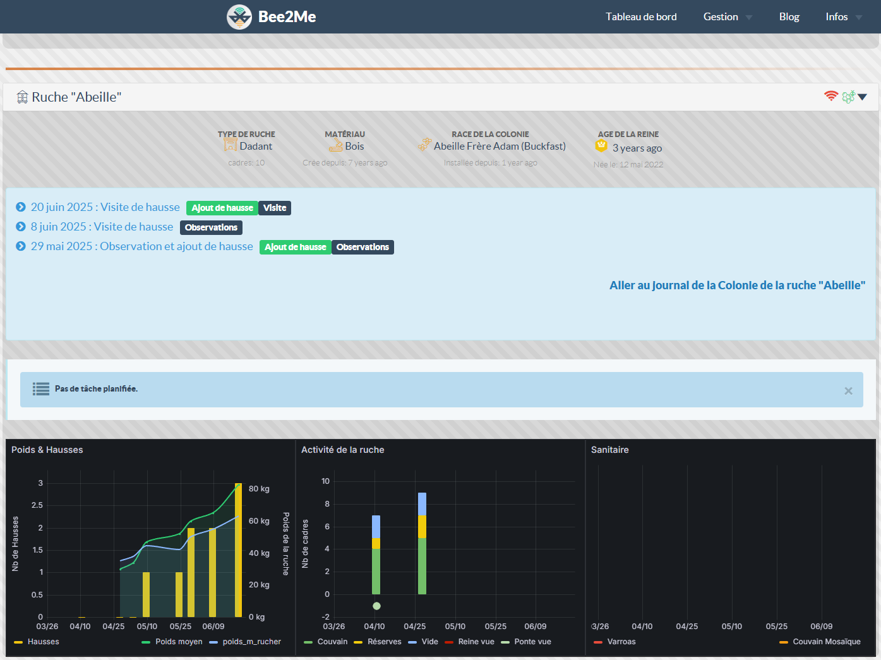881x660 pixels.
Task: Click the hive icon beside Ruche "Abeille"
Action: [x=22, y=97]
